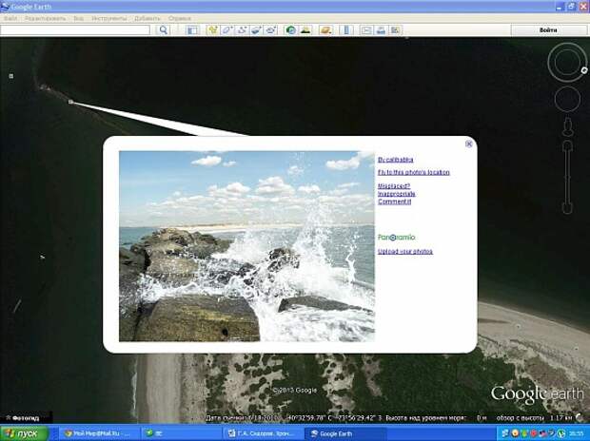Viewport: 590px width, 441px height.
Task: Open the Файл menu
Action: [x=10, y=18]
